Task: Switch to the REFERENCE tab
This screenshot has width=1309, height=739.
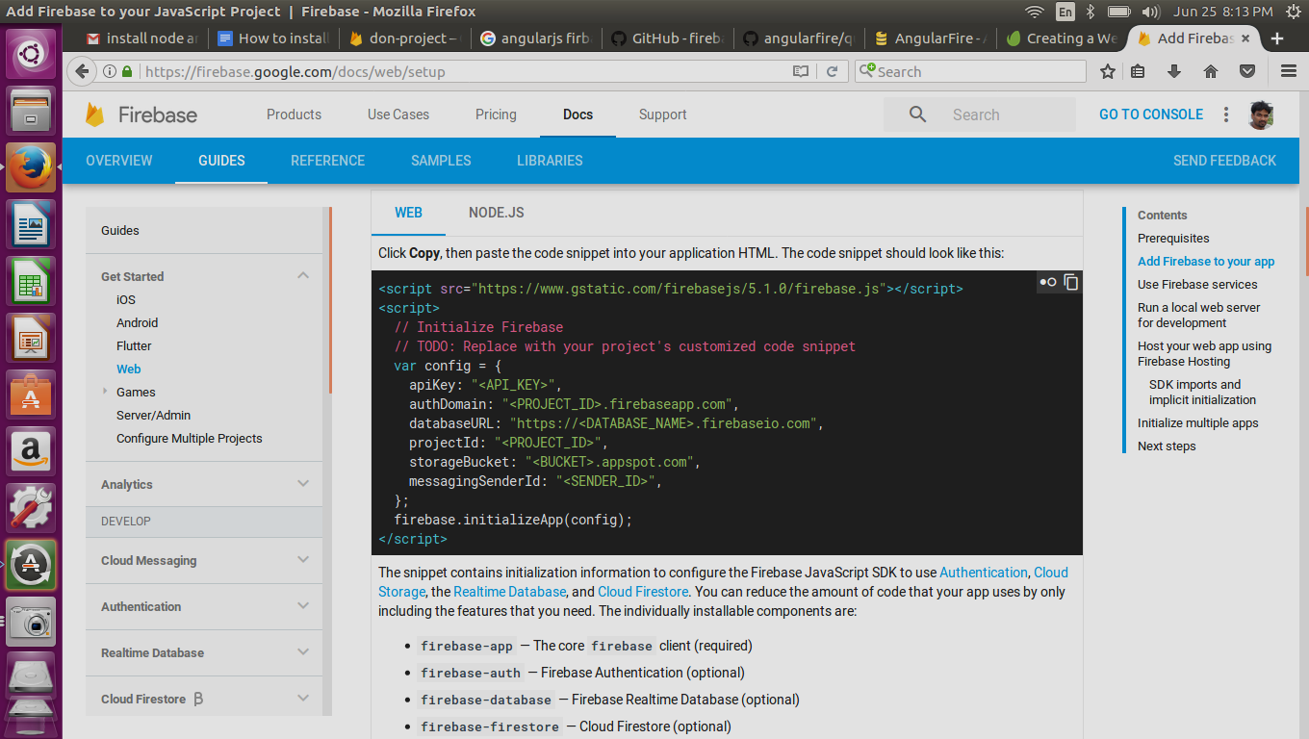Action: pyautogui.click(x=328, y=161)
